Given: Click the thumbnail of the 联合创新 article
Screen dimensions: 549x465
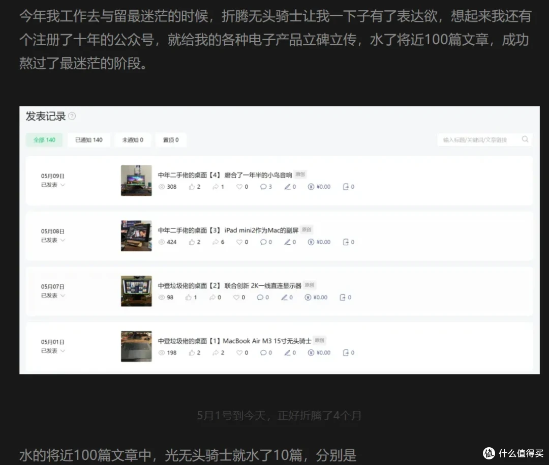Looking at the screenshot, I should click(137, 291).
